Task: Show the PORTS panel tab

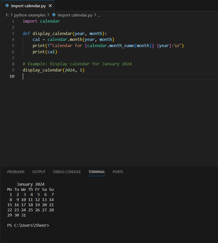Action: tap(118, 172)
